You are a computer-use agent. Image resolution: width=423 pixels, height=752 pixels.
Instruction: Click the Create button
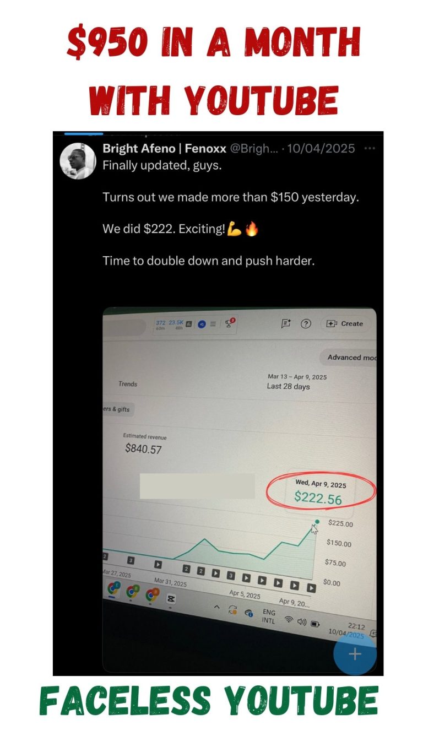345,324
